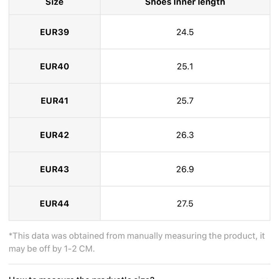Tap the 25.7 inner length value
Image resolution: width=279 pixels, height=279 pixels.
(185, 101)
